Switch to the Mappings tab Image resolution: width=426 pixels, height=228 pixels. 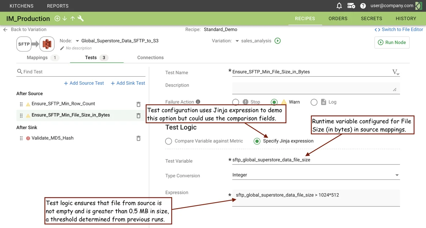click(x=37, y=58)
